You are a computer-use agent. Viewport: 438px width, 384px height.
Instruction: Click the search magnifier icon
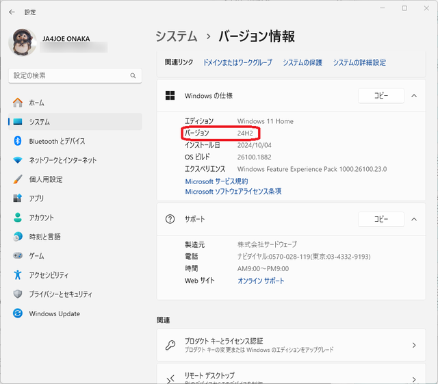[133, 75]
